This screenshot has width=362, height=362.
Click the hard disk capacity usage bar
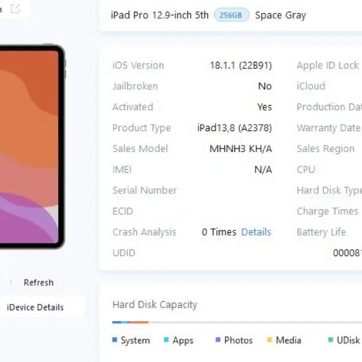click(x=237, y=322)
